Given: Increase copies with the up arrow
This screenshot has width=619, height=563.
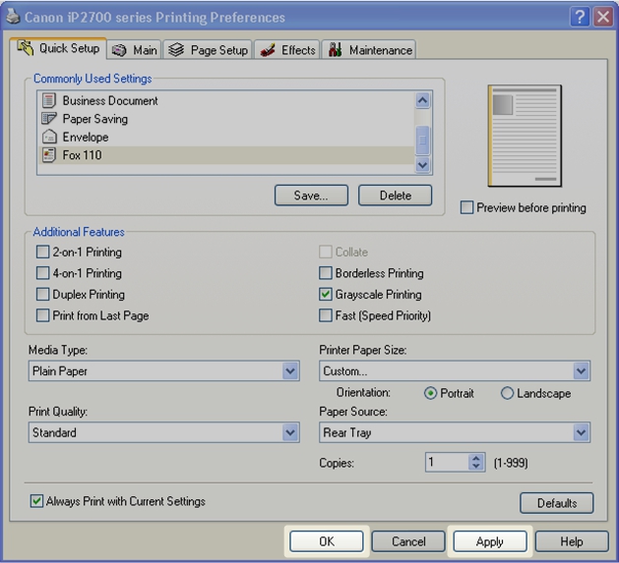Looking at the screenshot, I should pyautogui.click(x=477, y=458).
